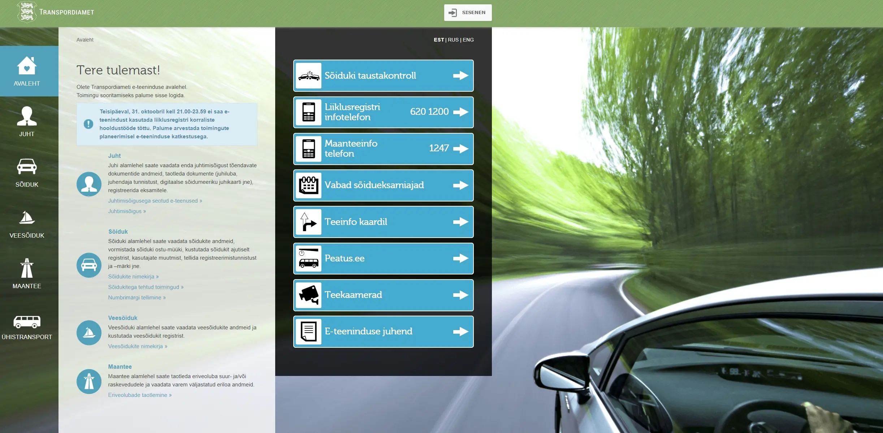Open the E-teeninduse juhend tile label
883x433 pixels.
coord(368,331)
